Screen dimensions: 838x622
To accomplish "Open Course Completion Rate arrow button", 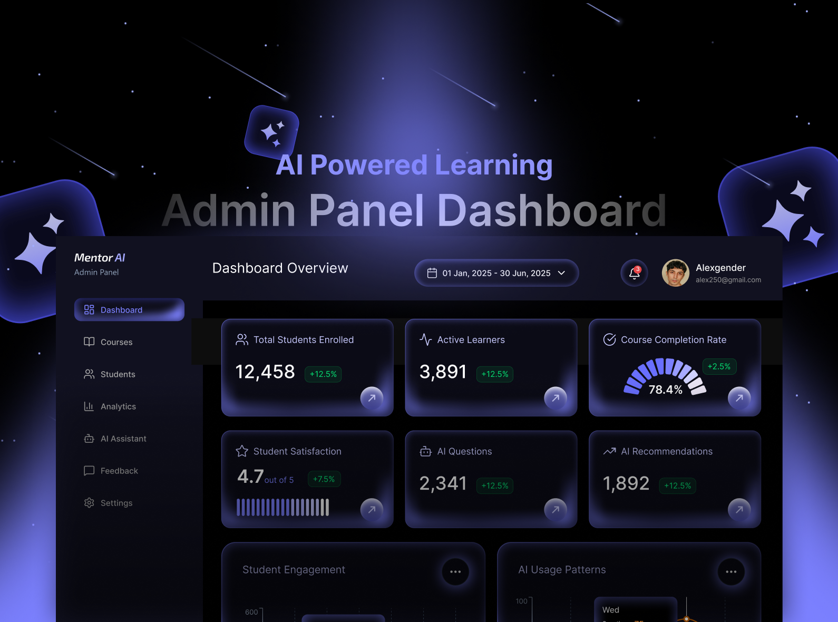I will [739, 398].
